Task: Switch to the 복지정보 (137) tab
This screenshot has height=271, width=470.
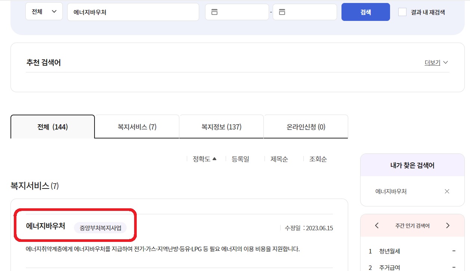Action: 221,126
